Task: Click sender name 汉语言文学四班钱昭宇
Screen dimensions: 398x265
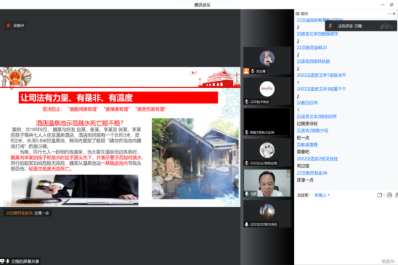Action: 318,34
